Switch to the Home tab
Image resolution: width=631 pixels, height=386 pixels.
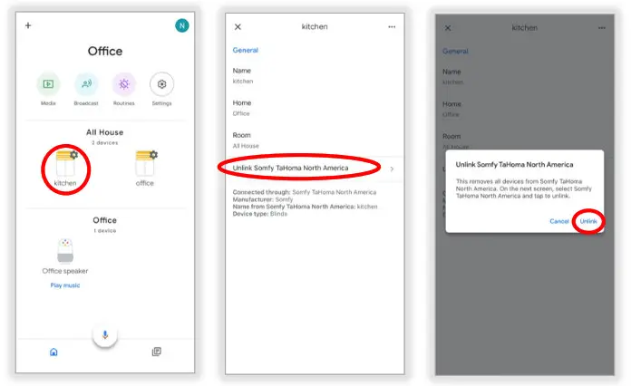53,352
